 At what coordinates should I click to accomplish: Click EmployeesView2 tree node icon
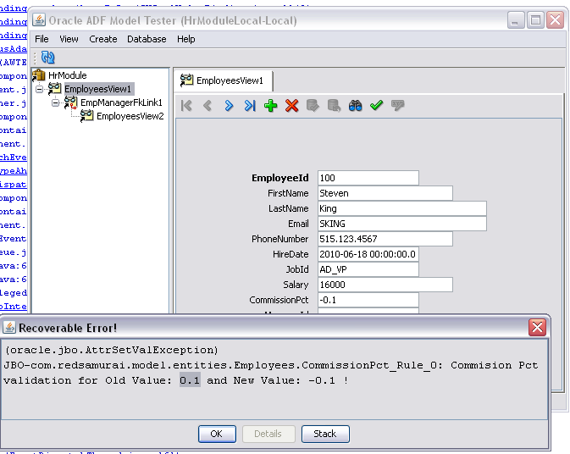(x=86, y=116)
